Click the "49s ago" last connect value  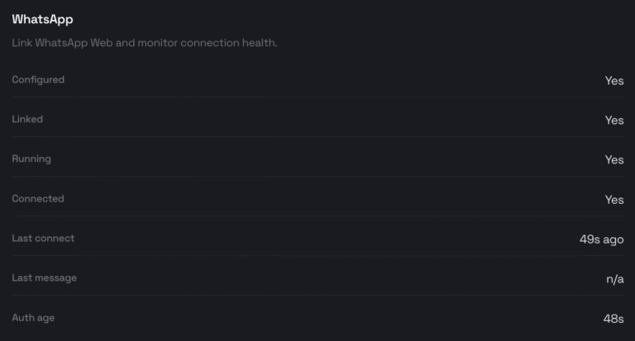(602, 239)
